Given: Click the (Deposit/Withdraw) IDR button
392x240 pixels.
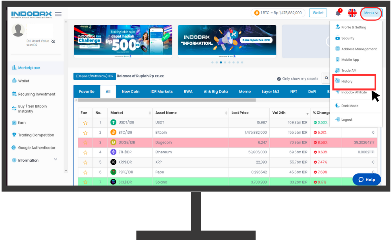Looking at the screenshot, I should click(x=95, y=76).
